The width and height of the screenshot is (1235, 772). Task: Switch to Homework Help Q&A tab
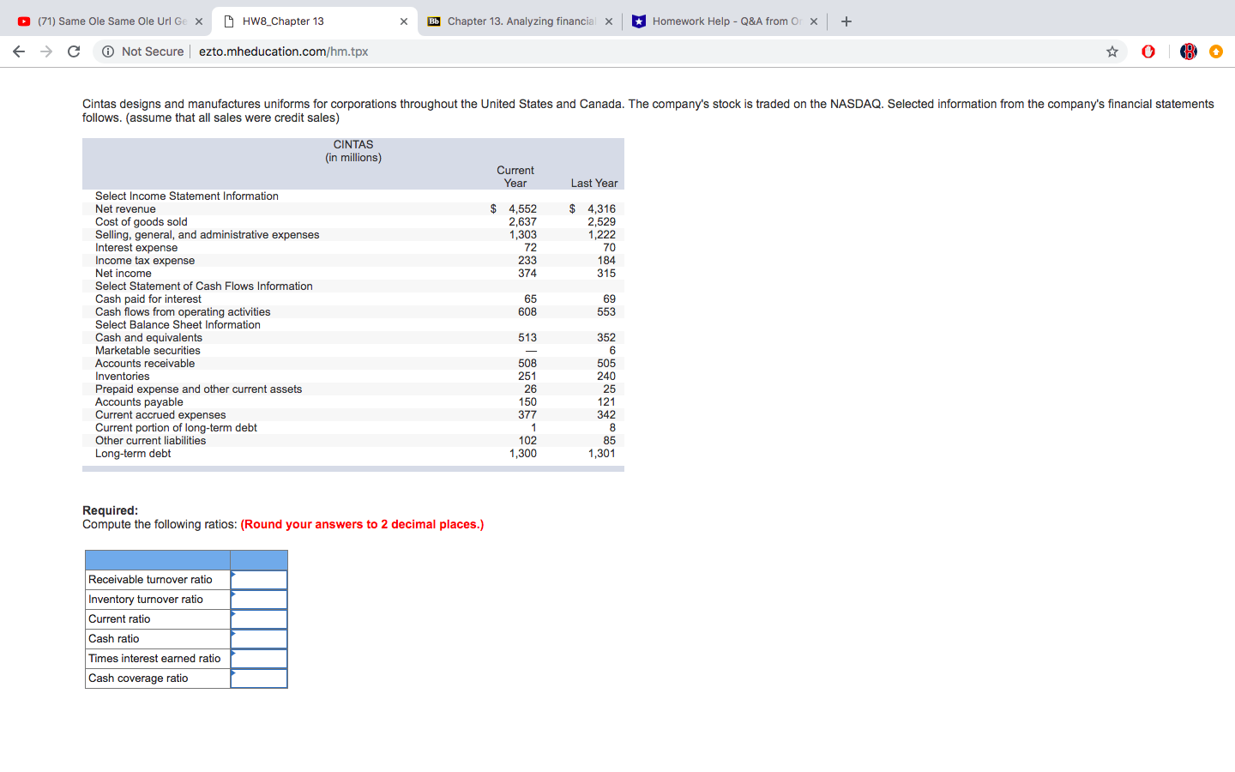(725, 21)
